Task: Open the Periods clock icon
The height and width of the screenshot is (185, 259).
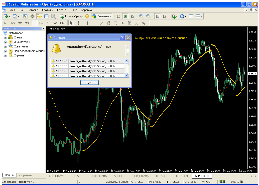Action: (x=182, y=16)
